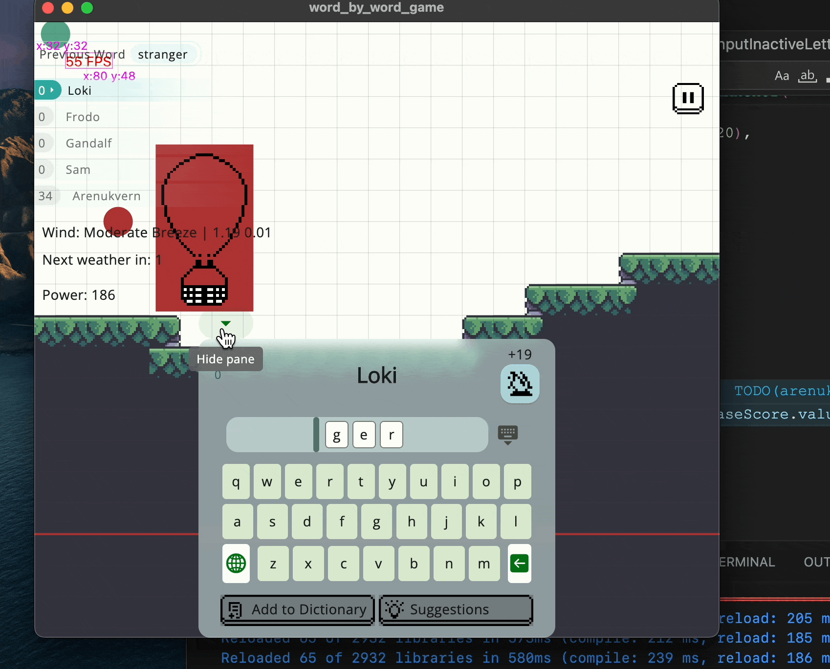Viewport: 830px width, 669px height.
Task: Tap the q key on the keyboard
Action: pos(236,481)
